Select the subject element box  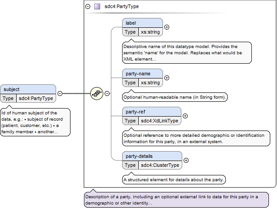(28, 94)
